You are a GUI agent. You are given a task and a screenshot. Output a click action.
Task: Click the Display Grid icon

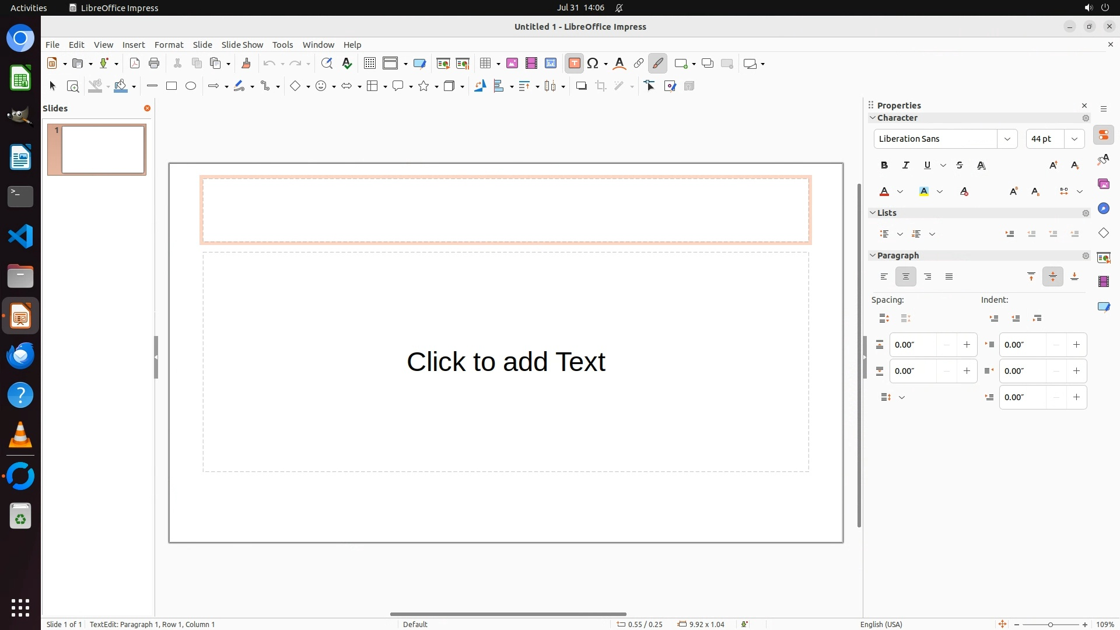click(x=369, y=64)
